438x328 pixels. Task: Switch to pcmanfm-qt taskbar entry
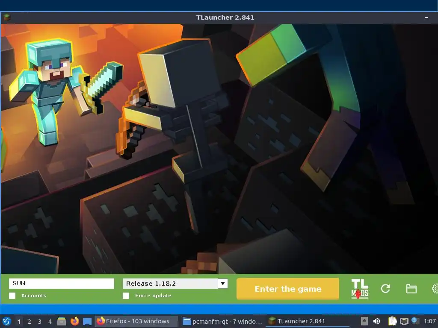tap(222, 321)
